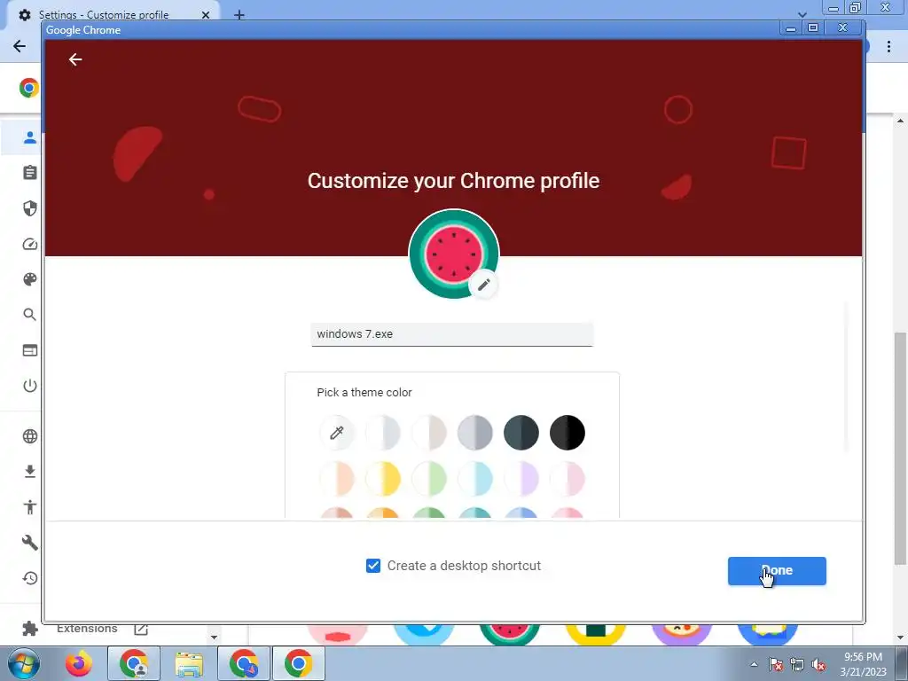The width and height of the screenshot is (908, 681).
Task: Launch Firefox from the taskbar
Action: (79, 663)
